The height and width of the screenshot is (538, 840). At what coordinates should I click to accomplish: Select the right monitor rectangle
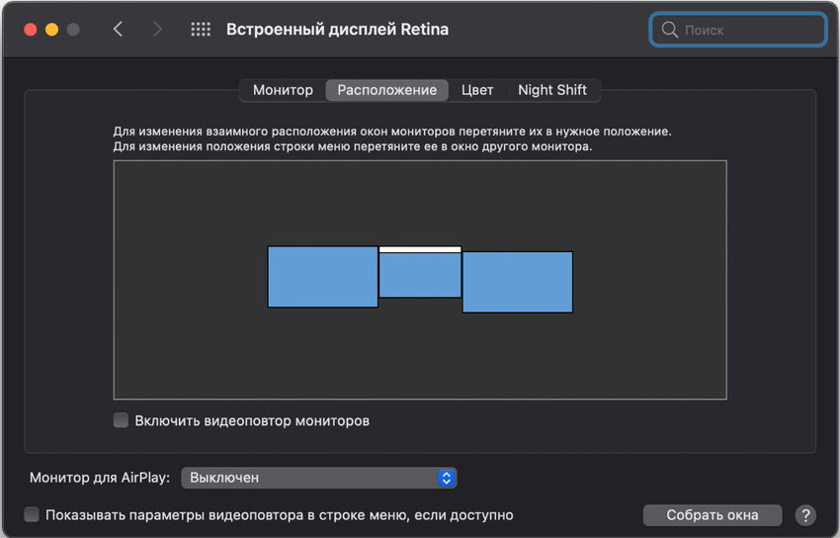tap(517, 282)
